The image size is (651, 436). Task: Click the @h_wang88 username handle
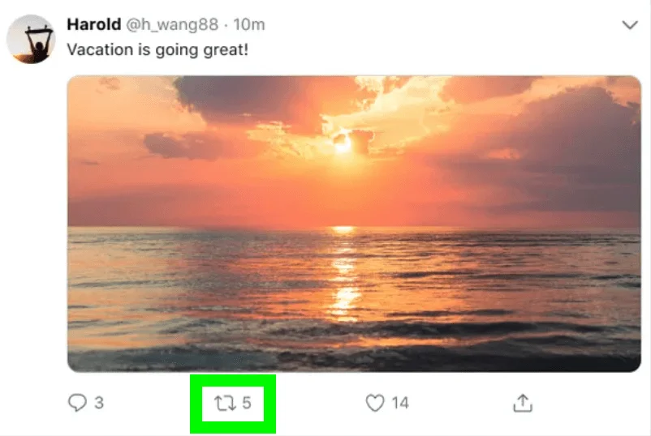coord(171,25)
